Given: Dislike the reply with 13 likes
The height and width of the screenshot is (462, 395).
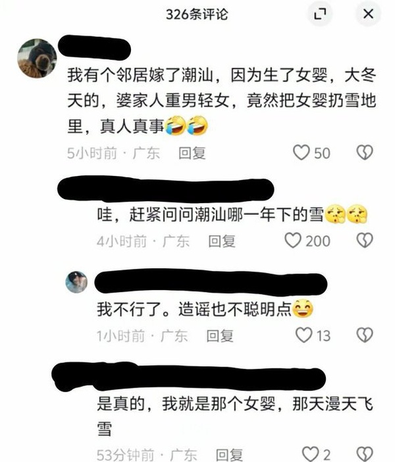Looking at the screenshot, I should tap(365, 335).
